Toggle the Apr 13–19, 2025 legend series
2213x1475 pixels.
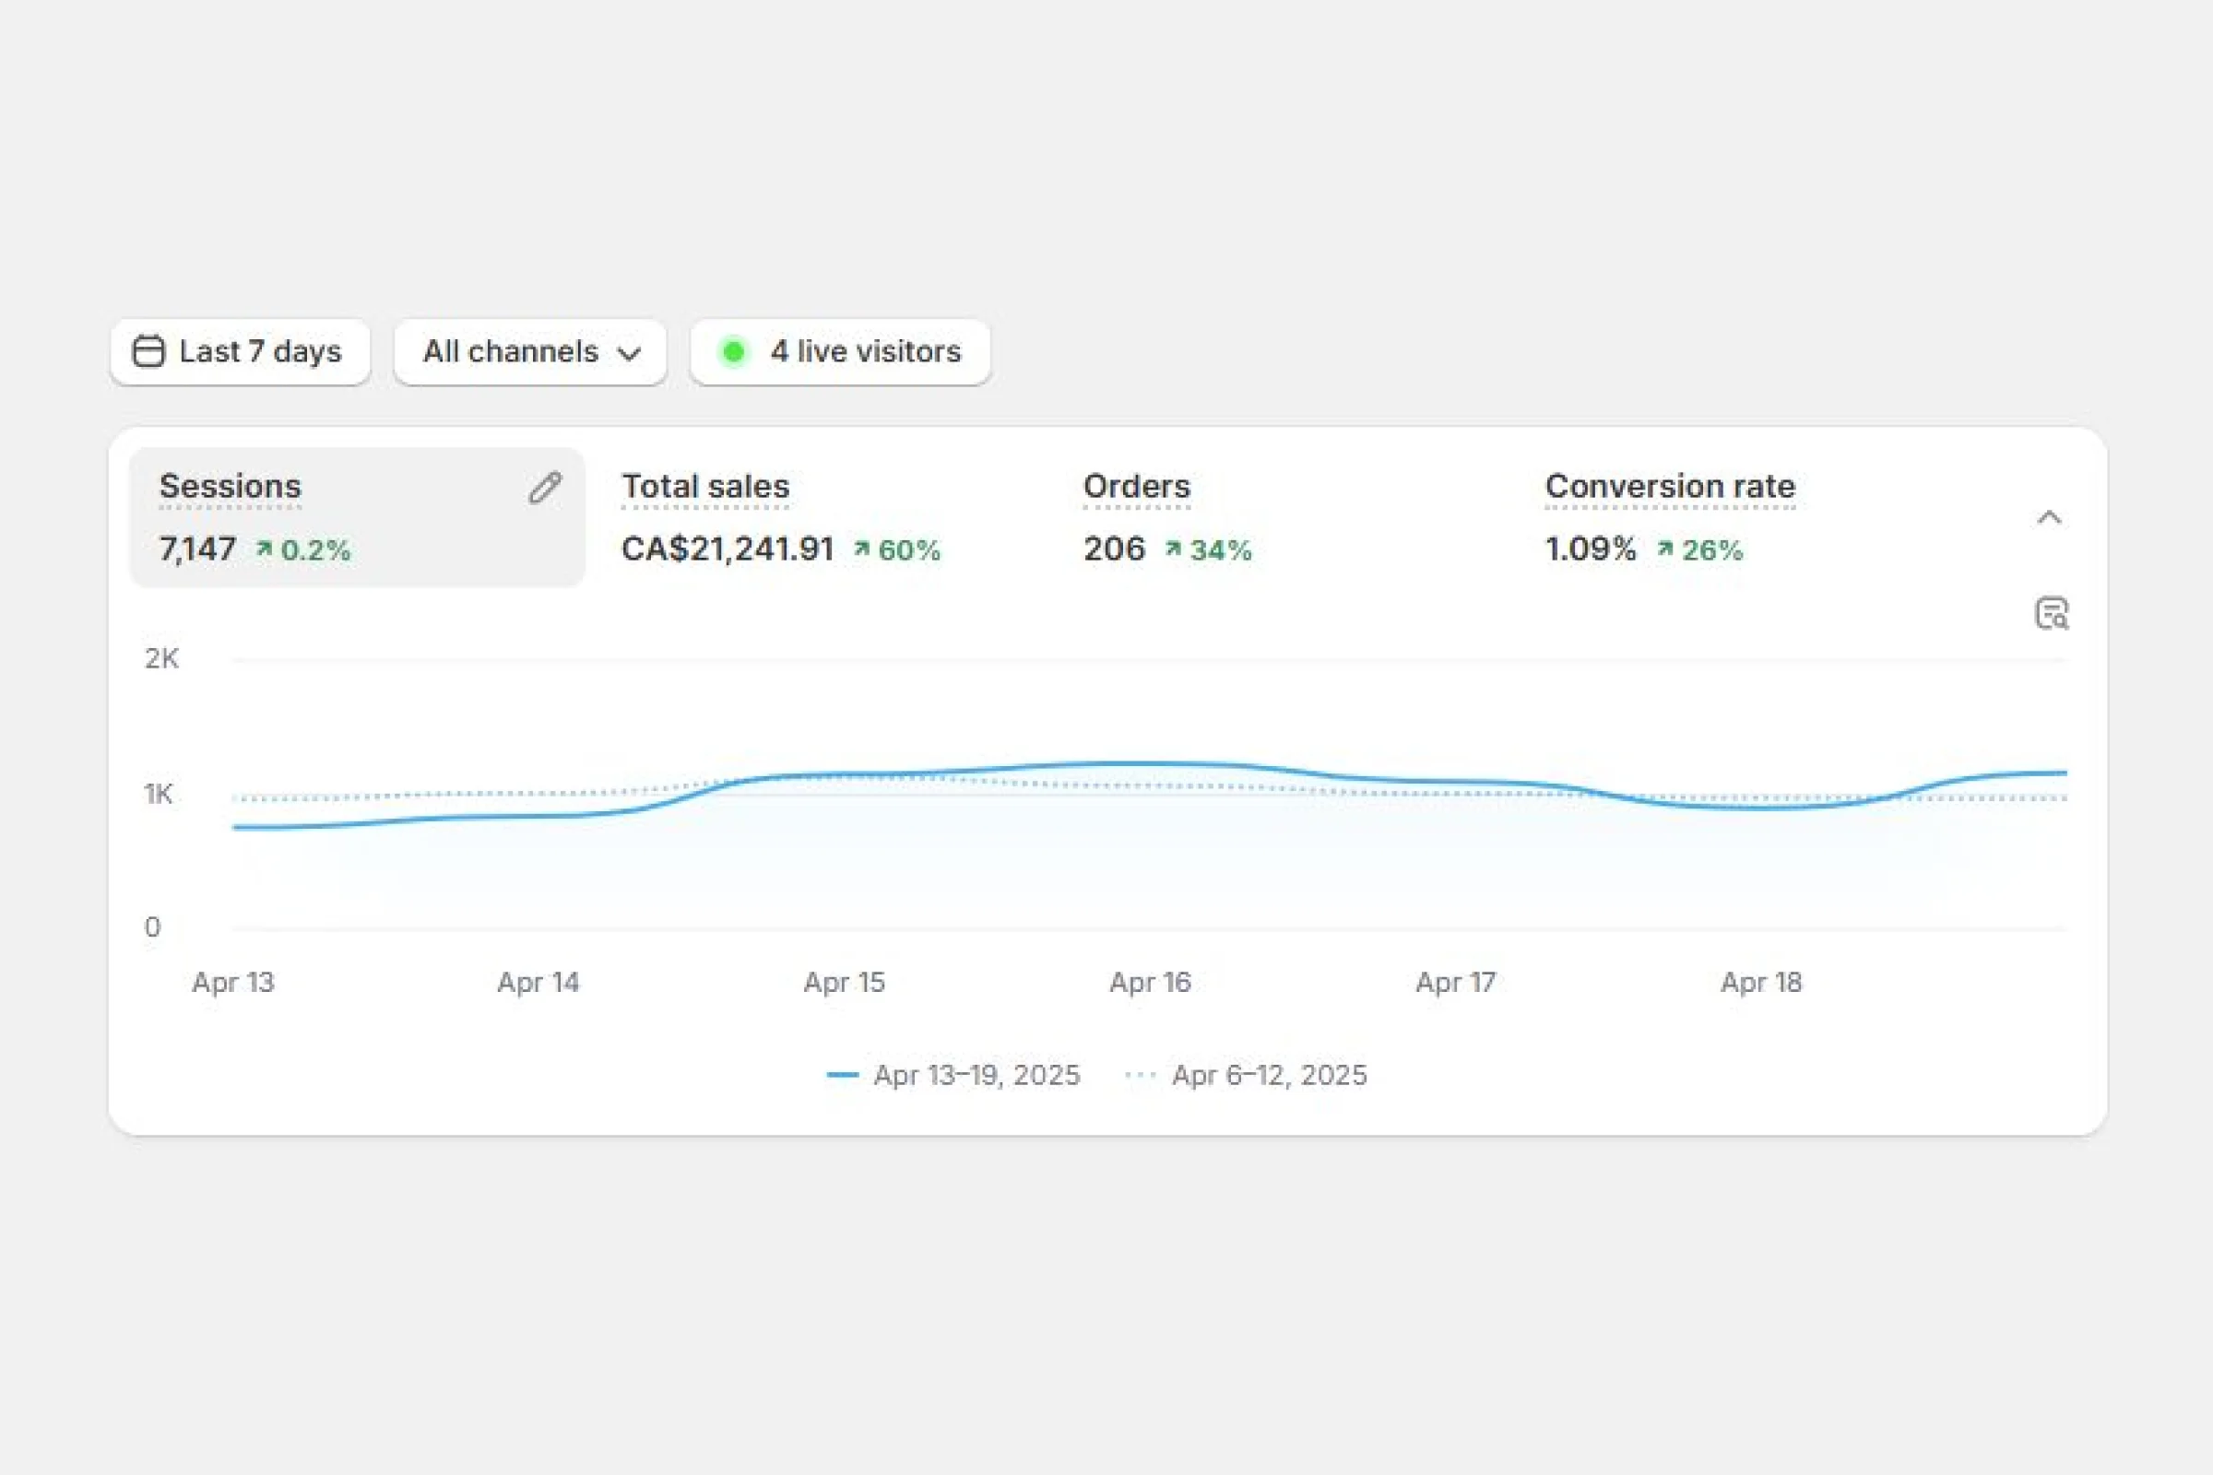(x=976, y=1075)
